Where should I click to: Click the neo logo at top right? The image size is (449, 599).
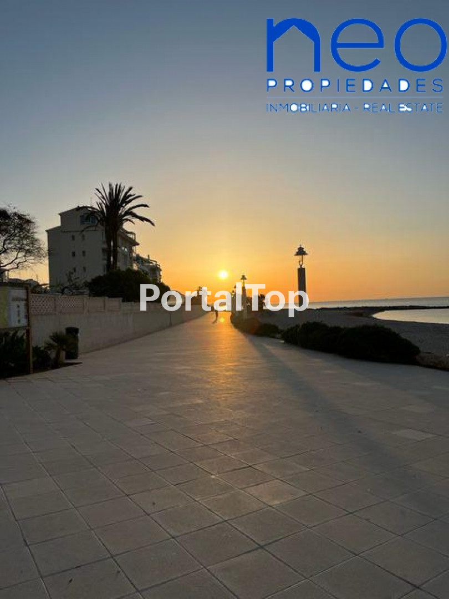tap(355, 45)
